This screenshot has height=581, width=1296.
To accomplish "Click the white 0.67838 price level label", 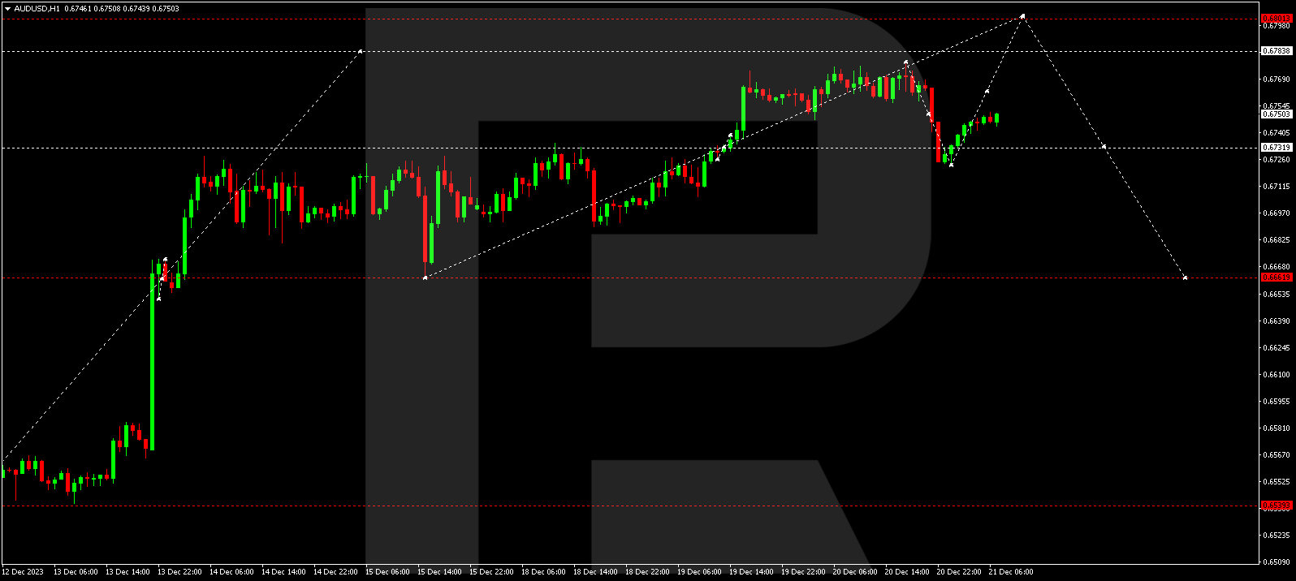I will pyautogui.click(x=1277, y=51).
